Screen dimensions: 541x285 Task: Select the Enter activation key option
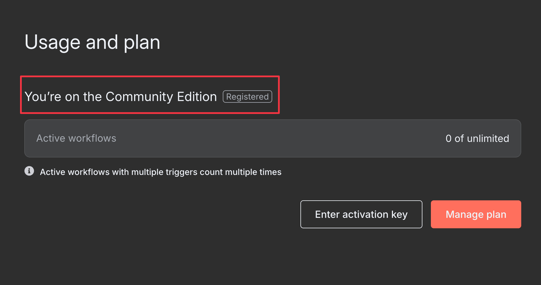[x=361, y=214]
